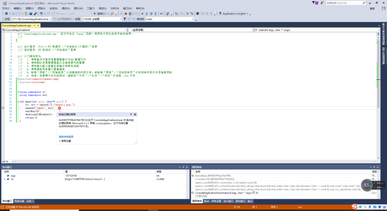Click the red exception error icon on line 24
This screenshot has height=211, width=387.
[59, 108]
